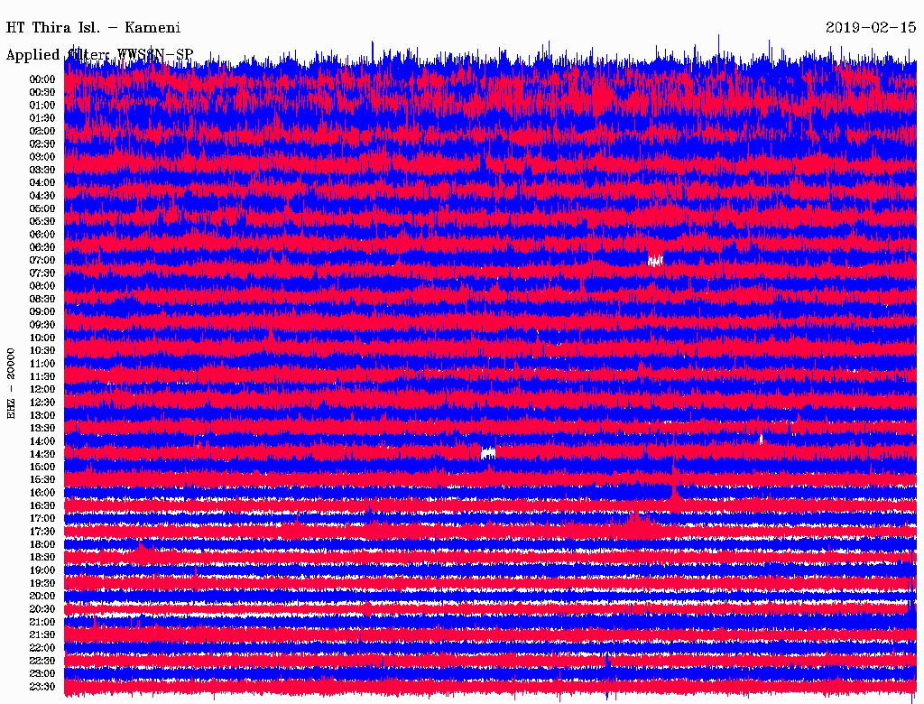
Task: Click the white data gap on the 14:30 trace
Action: coord(488,453)
